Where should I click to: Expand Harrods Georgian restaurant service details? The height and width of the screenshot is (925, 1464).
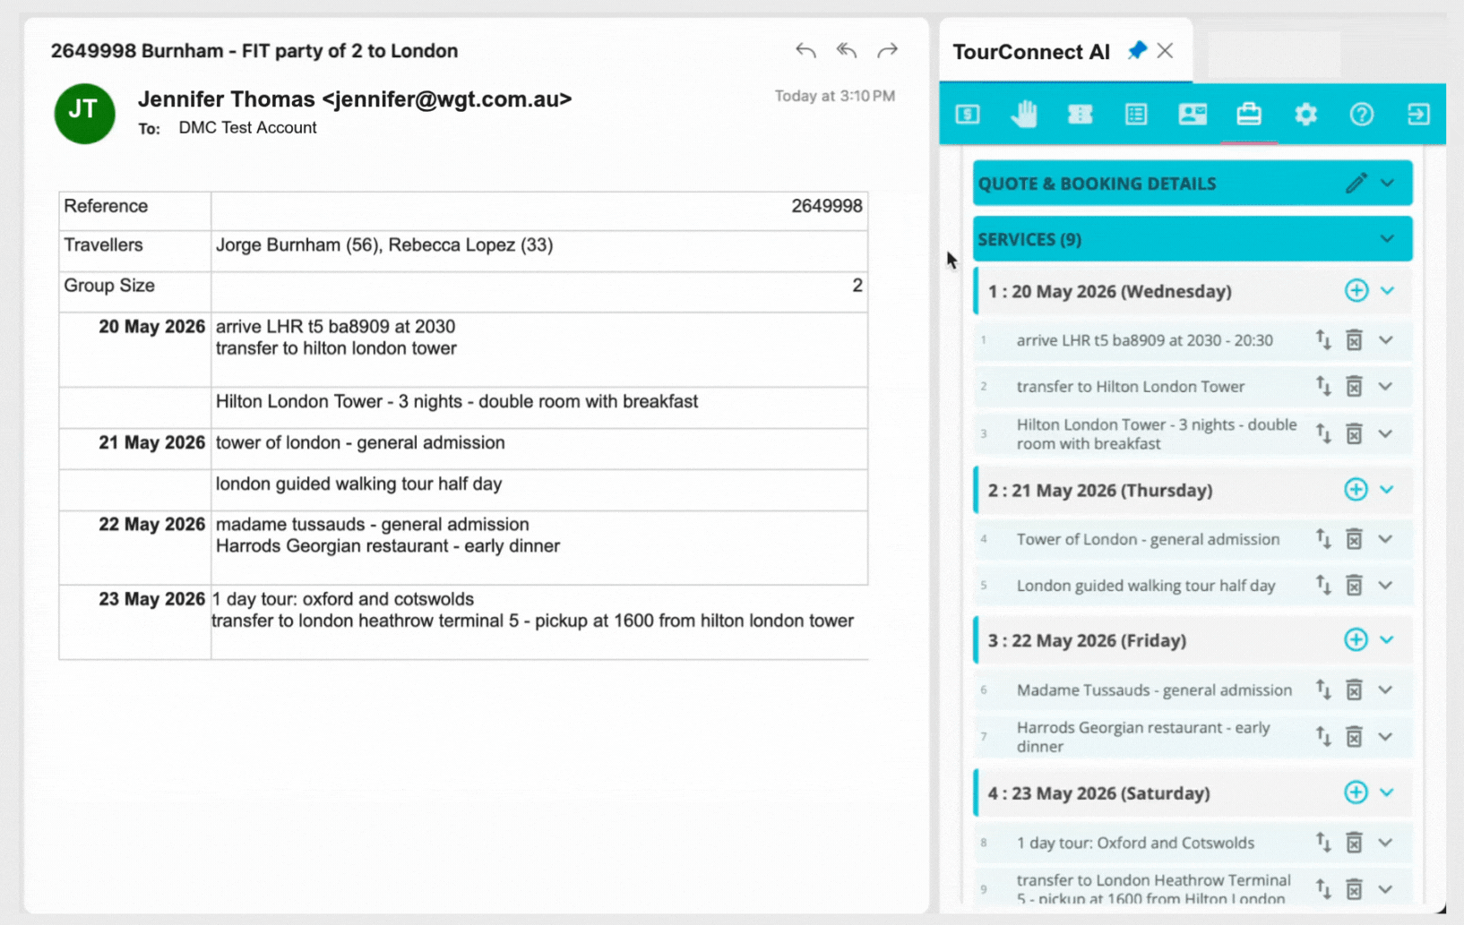pos(1386,737)
